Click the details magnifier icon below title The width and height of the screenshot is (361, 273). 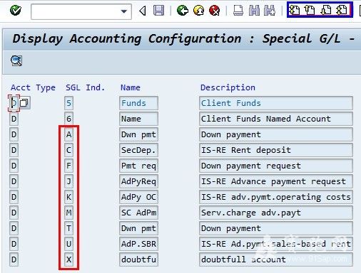(x=16, y=61)
